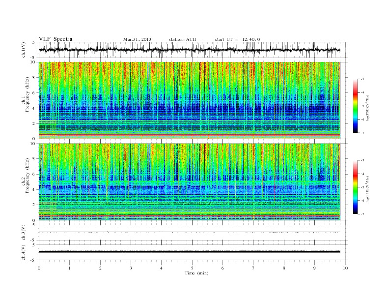Click time axis tick label "3"

(x=131, y=268)
